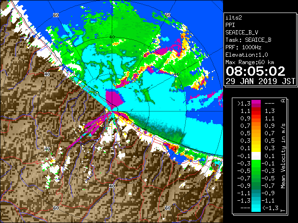Select the '29 JAN 2019 JST' date
Screen dimensions: 298x223
[260, 81]
